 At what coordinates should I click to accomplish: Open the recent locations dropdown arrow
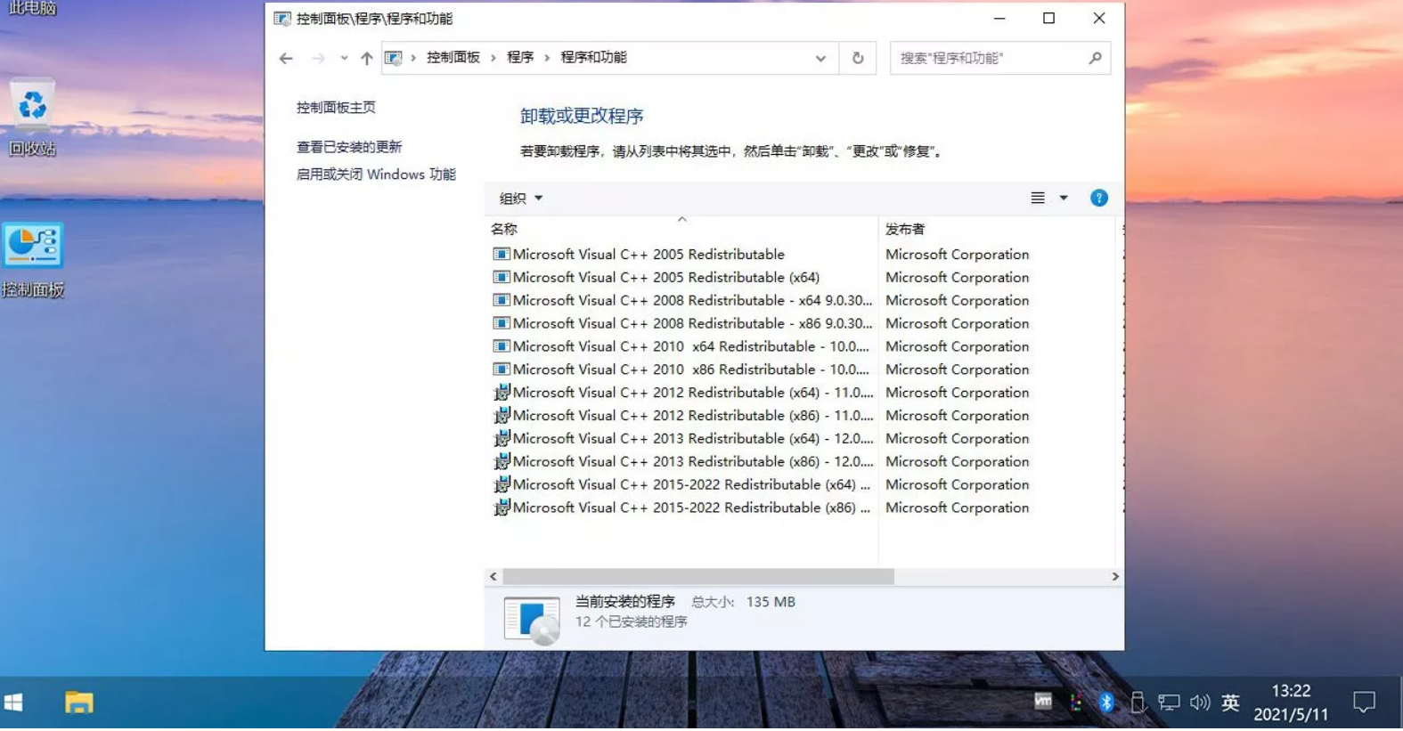point(344,58)
